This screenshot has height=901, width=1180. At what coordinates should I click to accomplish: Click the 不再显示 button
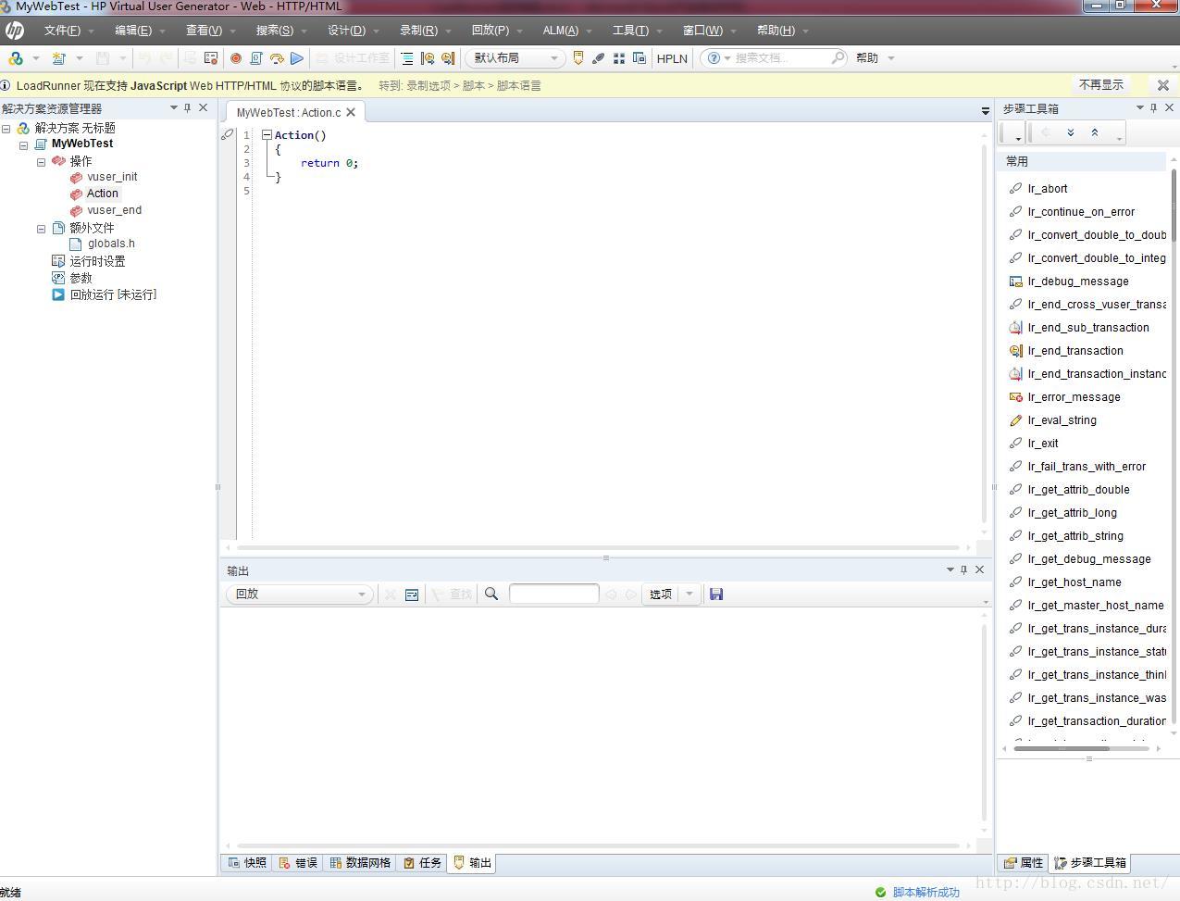[x=1101, y=85]
